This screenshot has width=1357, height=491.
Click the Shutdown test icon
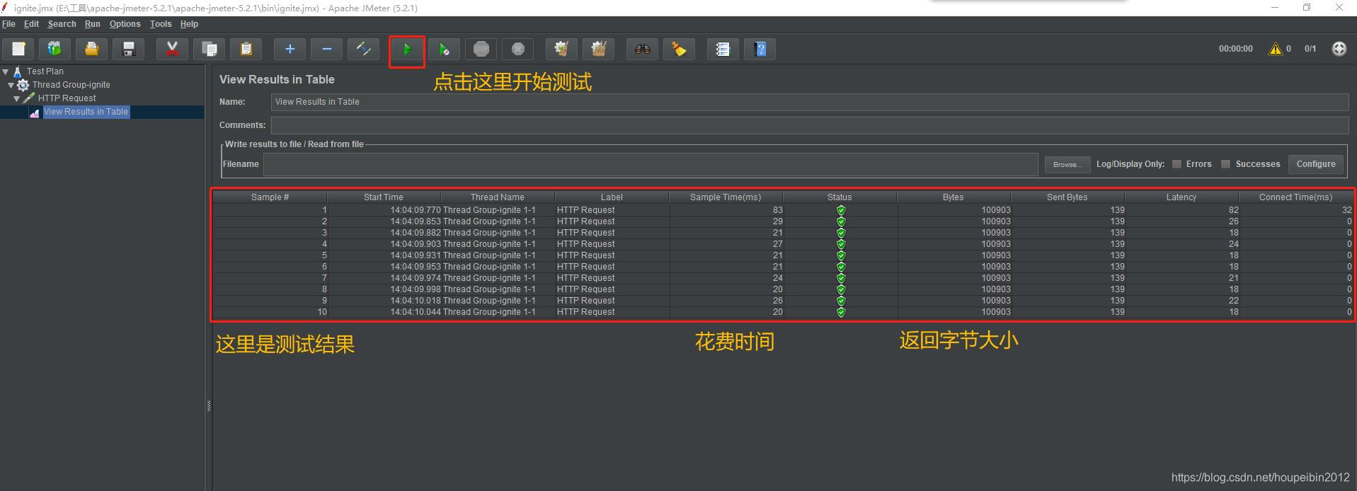(518, 49)
